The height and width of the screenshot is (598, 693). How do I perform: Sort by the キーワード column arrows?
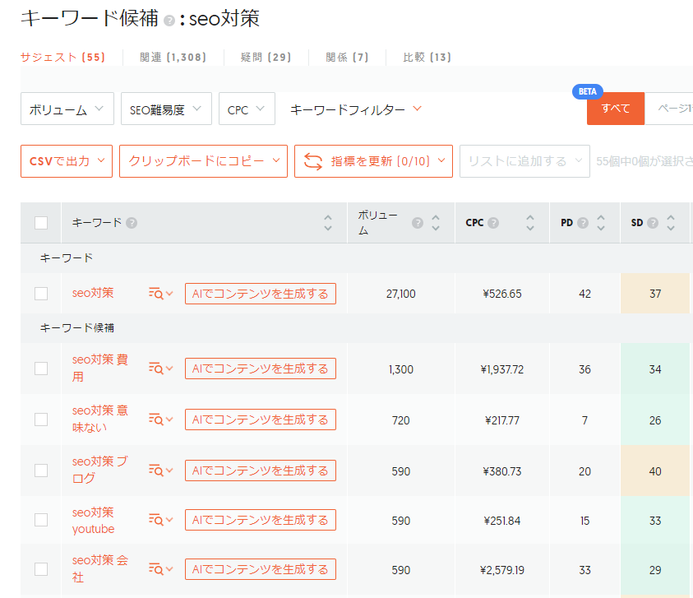328,223
